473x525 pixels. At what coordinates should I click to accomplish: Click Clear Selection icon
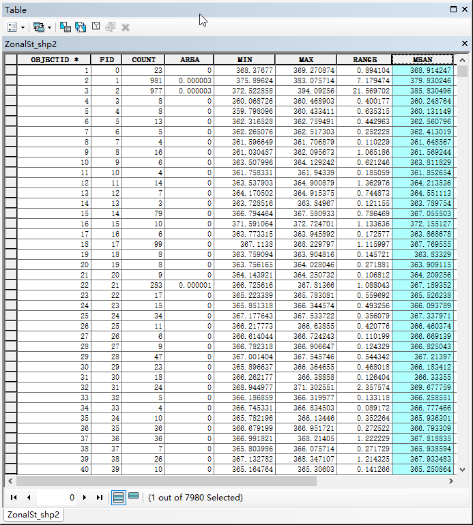(96, 27)
